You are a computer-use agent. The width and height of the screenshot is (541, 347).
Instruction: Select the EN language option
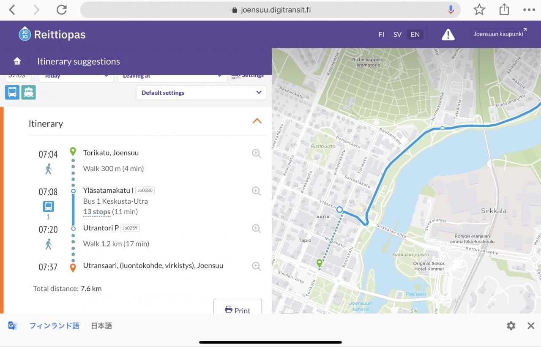(x=415, y=35)
